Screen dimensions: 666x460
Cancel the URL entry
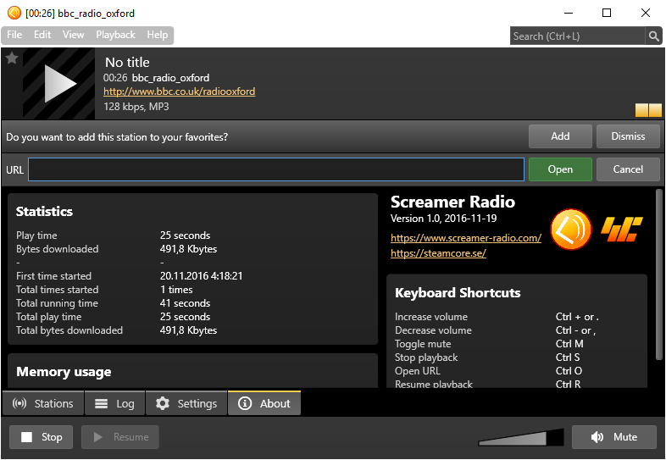pyautogui.click(x=628, y=169)
